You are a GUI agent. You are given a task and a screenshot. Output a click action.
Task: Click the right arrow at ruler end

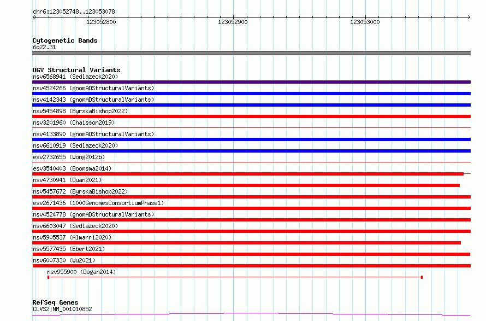coord(469,17)
